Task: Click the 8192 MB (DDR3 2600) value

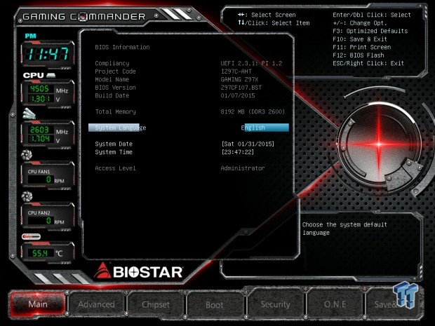Action: 253,111
